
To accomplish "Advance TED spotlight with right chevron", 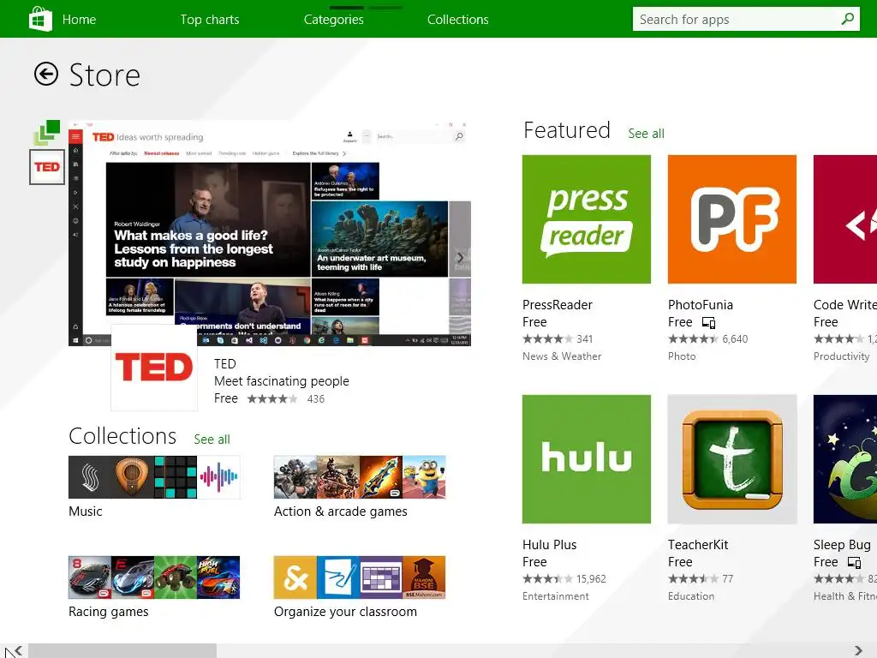I will [460, 258].
